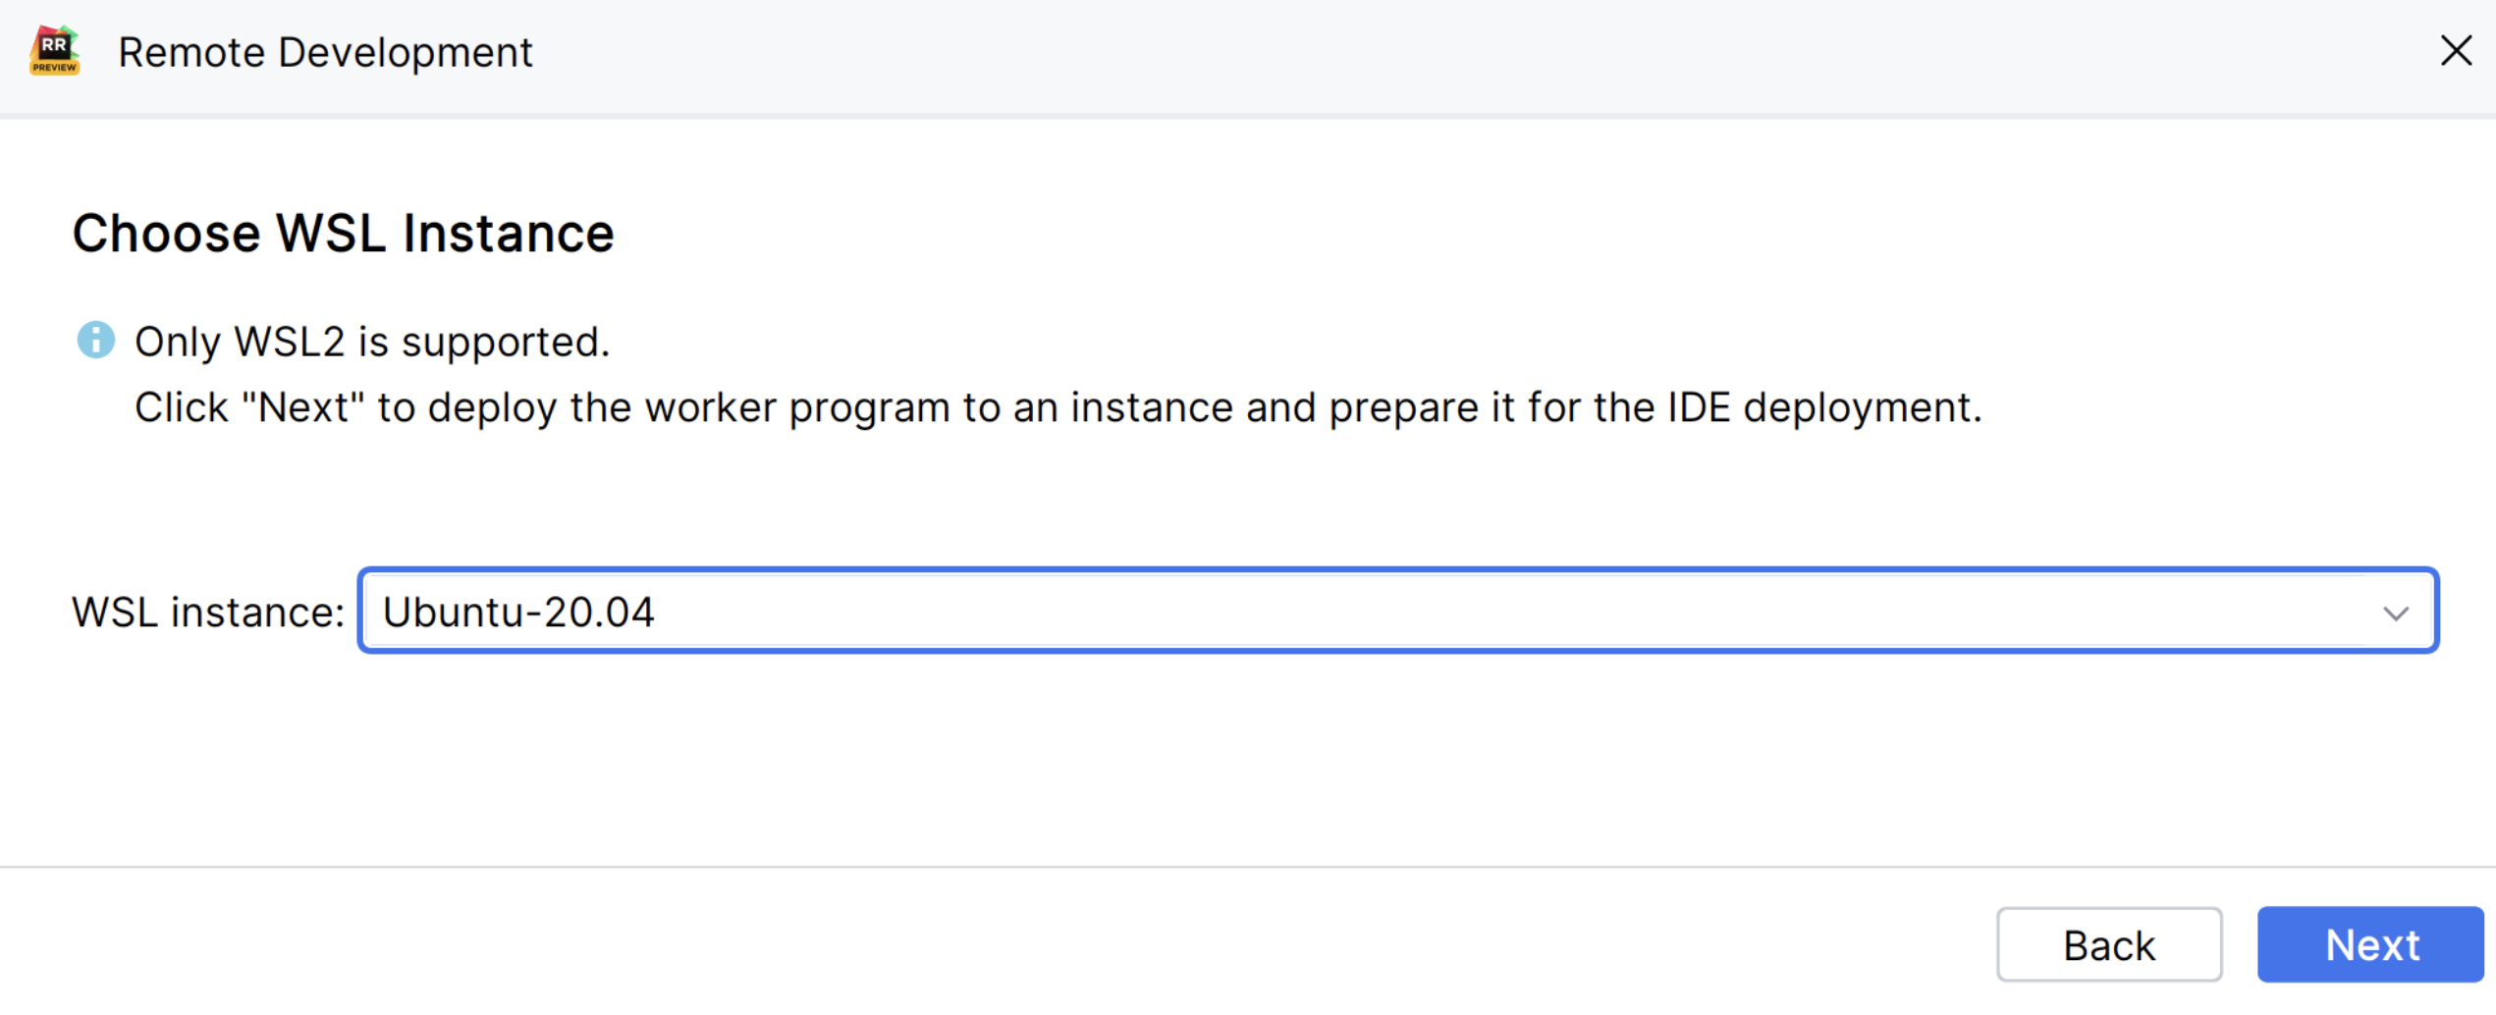Click the blue info icon
Image resolution: width=2496 pixels, height=1015 pixels.
pos(96,341)
